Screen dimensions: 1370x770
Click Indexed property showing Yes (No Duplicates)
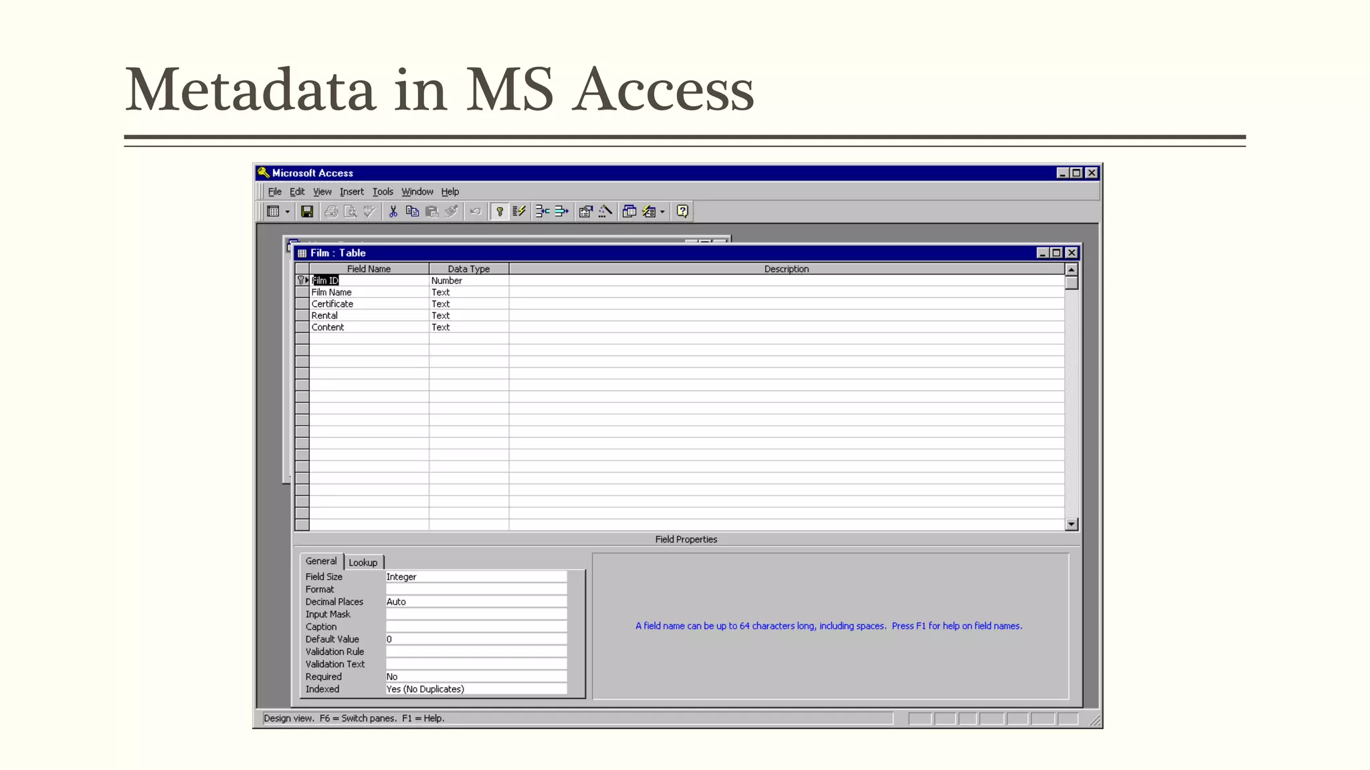pyautogui.click(x=476, y=689)
